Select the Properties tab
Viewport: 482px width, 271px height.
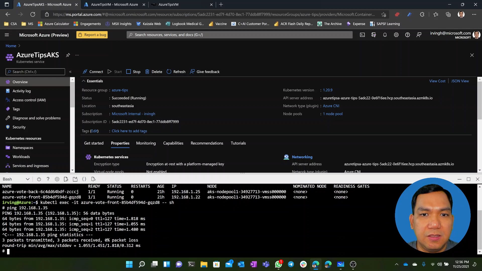(120, 143)
